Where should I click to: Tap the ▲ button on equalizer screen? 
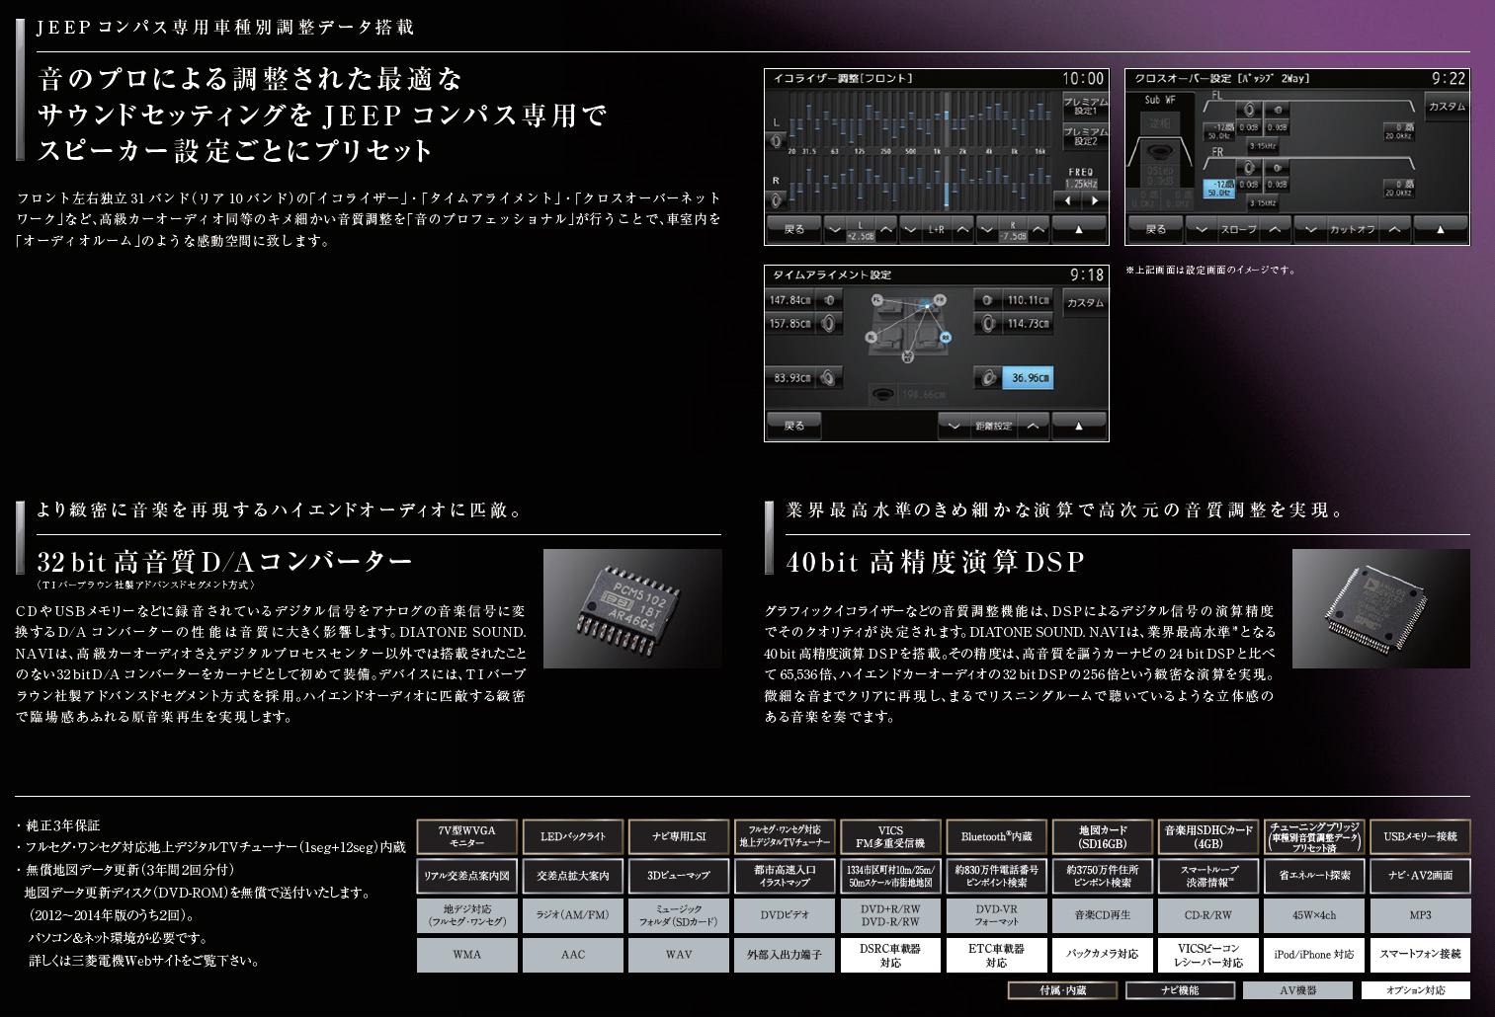click(1079, 229)
